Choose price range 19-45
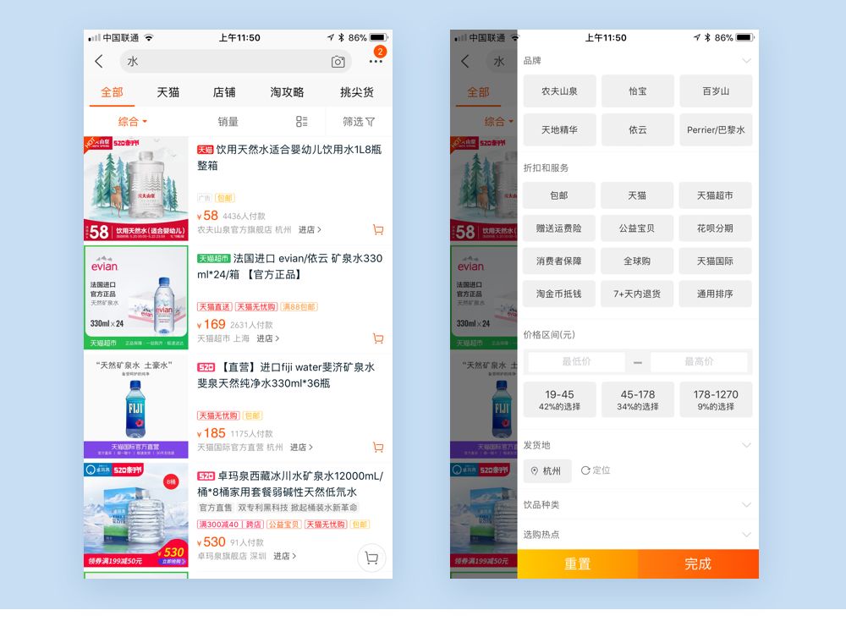Viewport: 846px width, 621px height. tap(559, 399)
